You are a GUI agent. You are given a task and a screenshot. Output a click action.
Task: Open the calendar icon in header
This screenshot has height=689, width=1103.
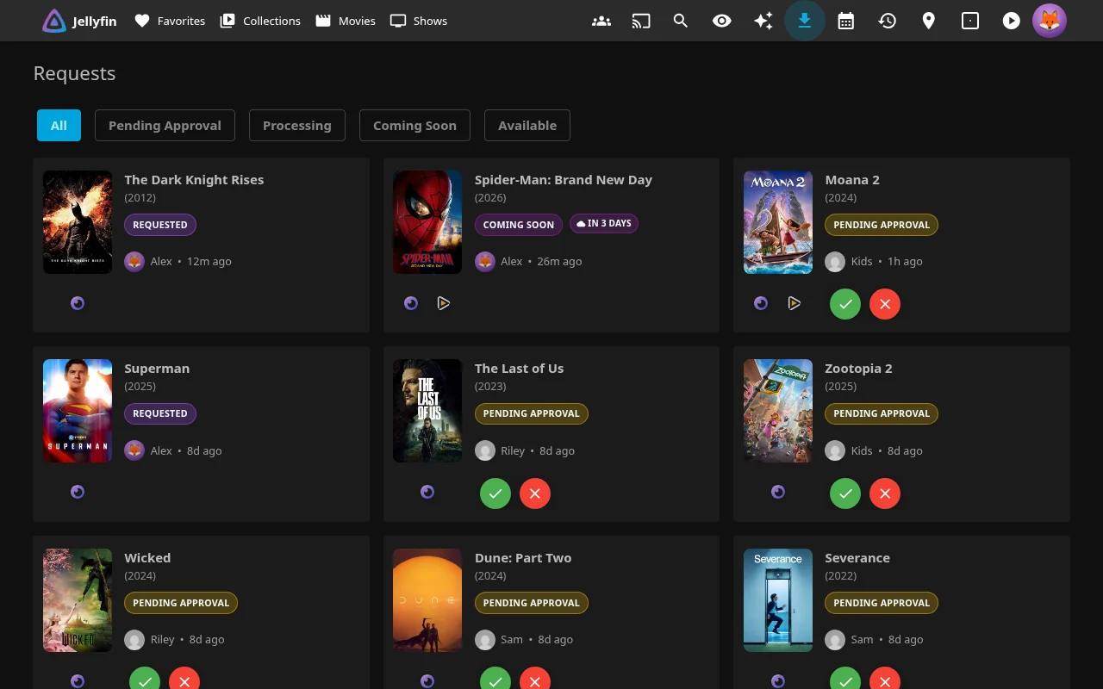(x=846, y=21)
